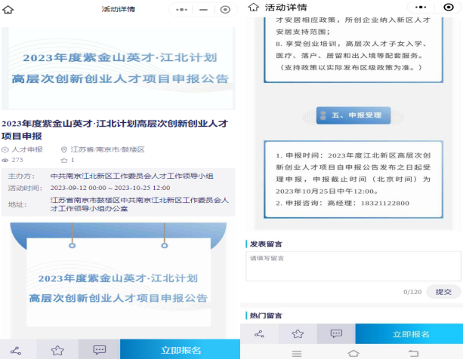Open the Android recents menu (three lines)
This screenshot has height=359, width=463.
pyautogui.click(x=296, y=352)
